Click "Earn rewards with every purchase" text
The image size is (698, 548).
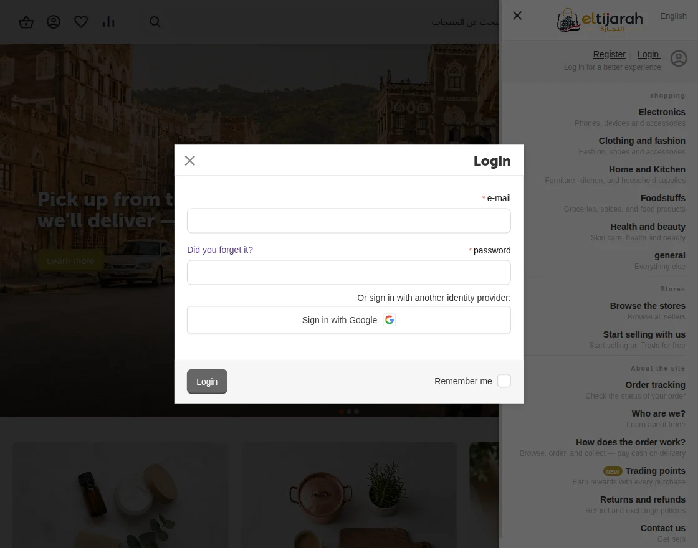(629, 482)
